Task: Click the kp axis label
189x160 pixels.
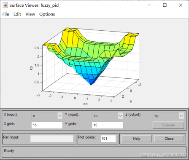Action: [32, 68]
